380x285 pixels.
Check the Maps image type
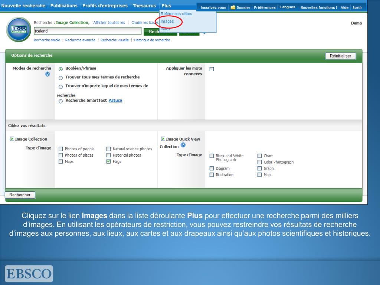pyautogui.click(x=60, y=161)
